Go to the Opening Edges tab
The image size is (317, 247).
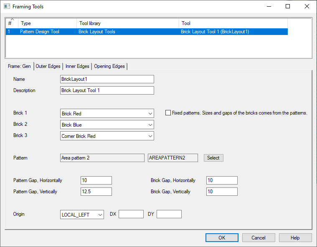click(x=109, y=66)
